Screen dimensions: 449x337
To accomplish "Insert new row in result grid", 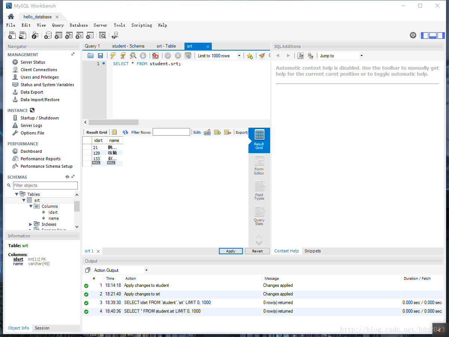I will tap(217, 132).
